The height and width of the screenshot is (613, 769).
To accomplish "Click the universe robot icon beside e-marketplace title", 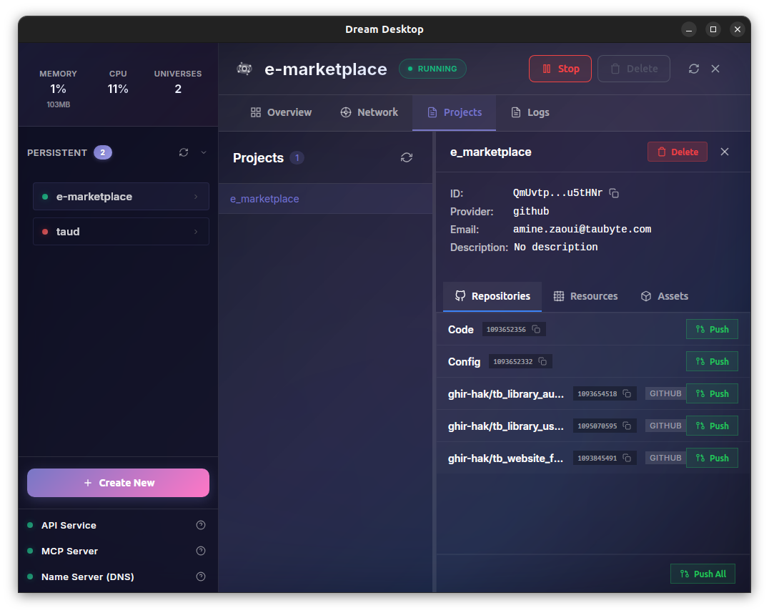I will 244,69.
